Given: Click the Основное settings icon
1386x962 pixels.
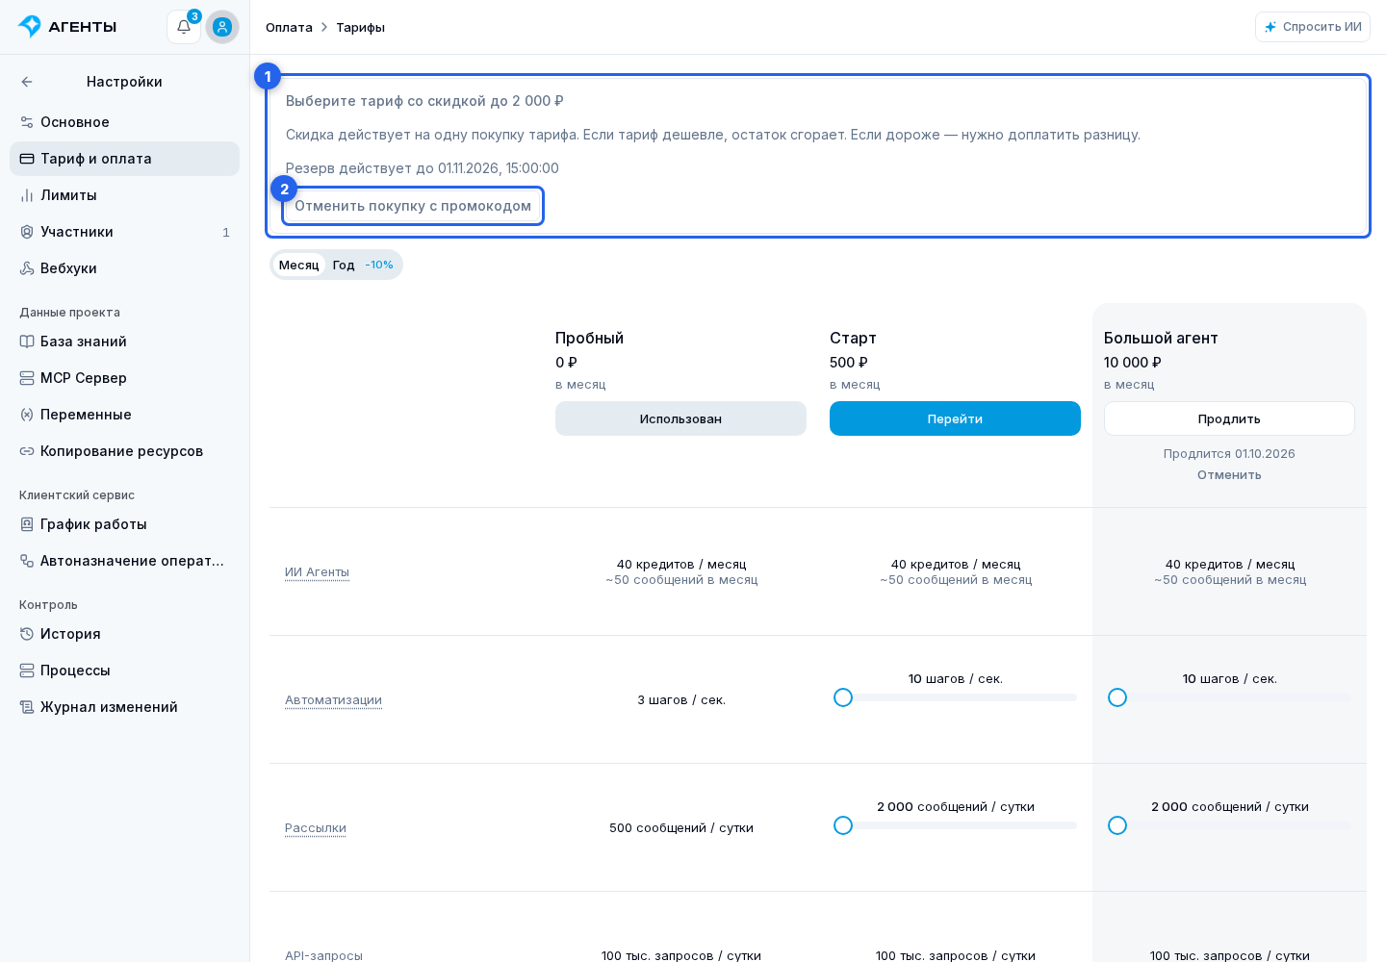Looking at the screenshot, I should coord(27,122).
